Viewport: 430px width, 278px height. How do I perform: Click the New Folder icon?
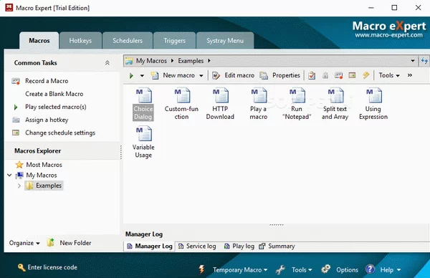(50, 243)
